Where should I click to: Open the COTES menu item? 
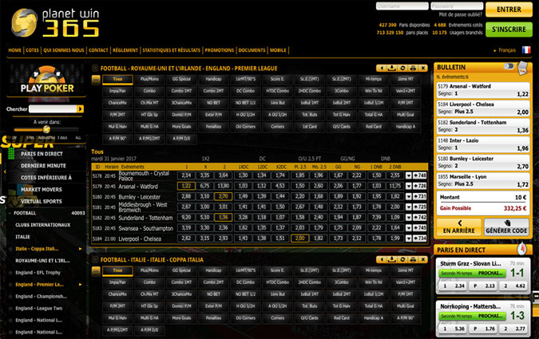(32, 50)
